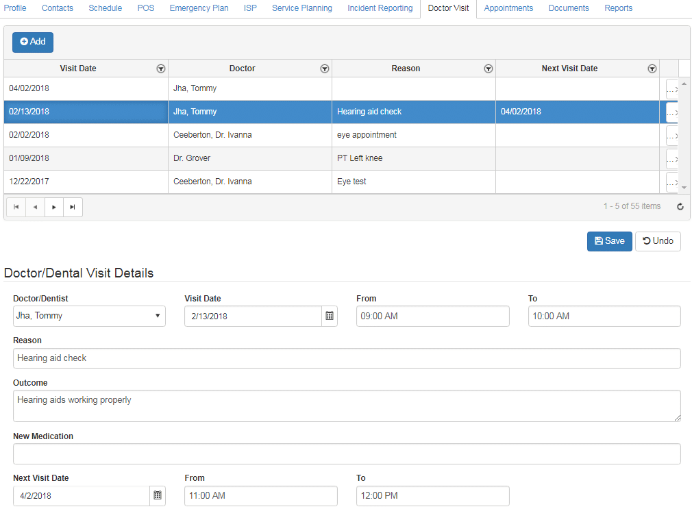The width and height of the screenshot is (692, 509).
Task: Open the Visit Date calendar picker
Action: 330,316
